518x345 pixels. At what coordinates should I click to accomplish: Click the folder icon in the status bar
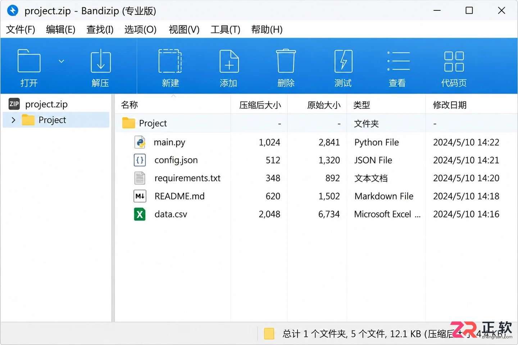click(x=269, y=334)
